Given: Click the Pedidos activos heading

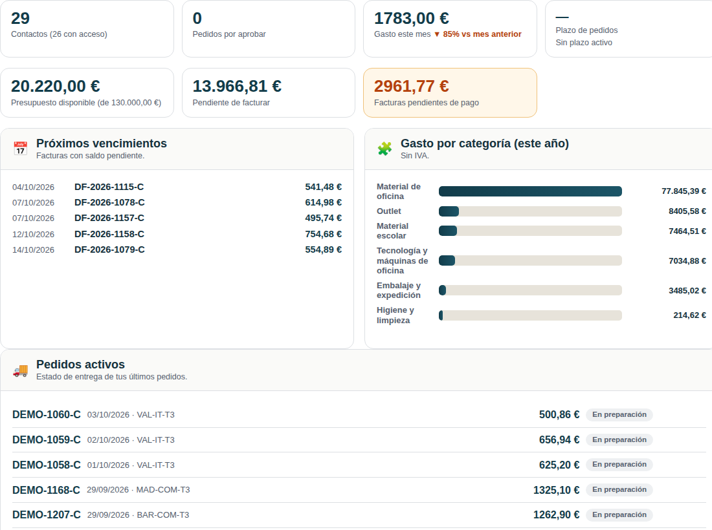Looking at the screenshot, I should click(x=80, y=365).
